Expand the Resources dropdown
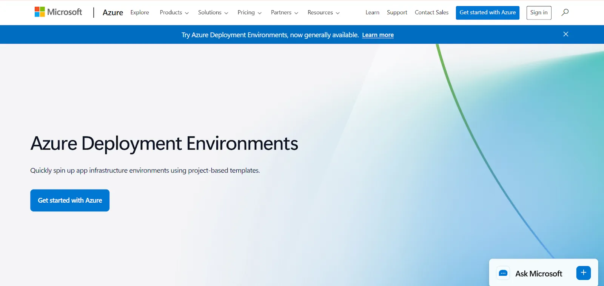Image resolution: width=604 pixels, height=286 pixels. [324, 12]
